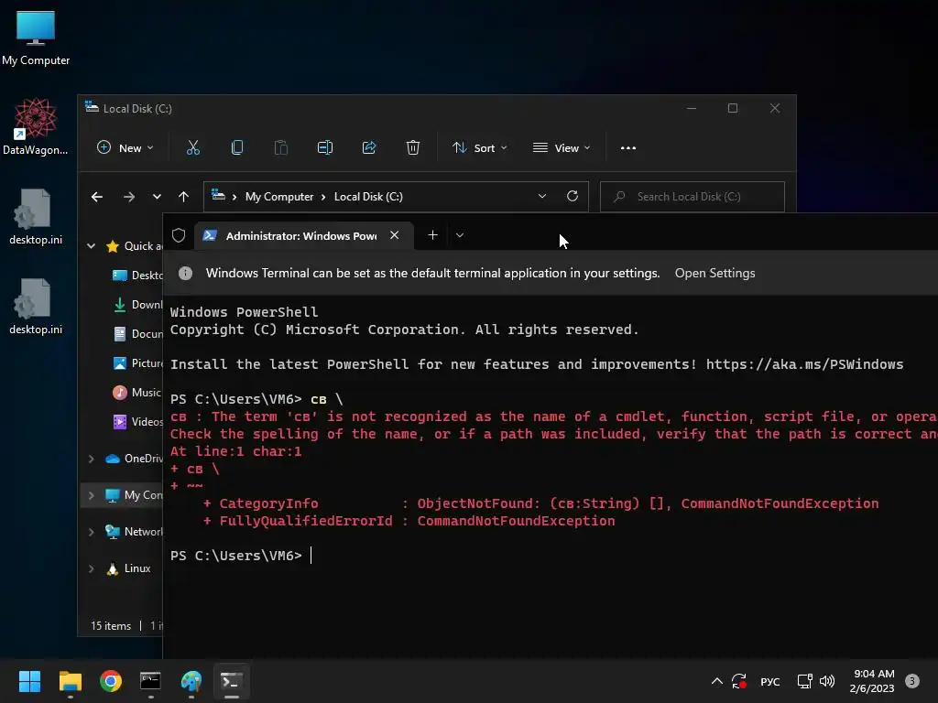Image resolution: width=938 pixels, height=703 pixels.
Task: Click the Share icon in Explorer toolbar
Action: [369, 147]
